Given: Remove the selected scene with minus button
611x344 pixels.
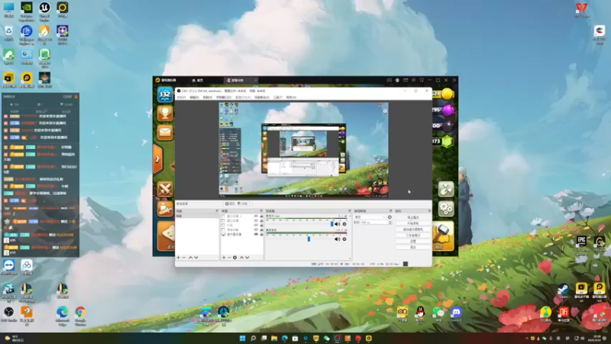Looking at the screenshot, I should [x=184, y=258].
